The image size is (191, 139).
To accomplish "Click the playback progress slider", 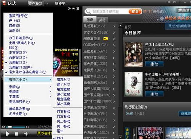I will click(x=15, y=127).
